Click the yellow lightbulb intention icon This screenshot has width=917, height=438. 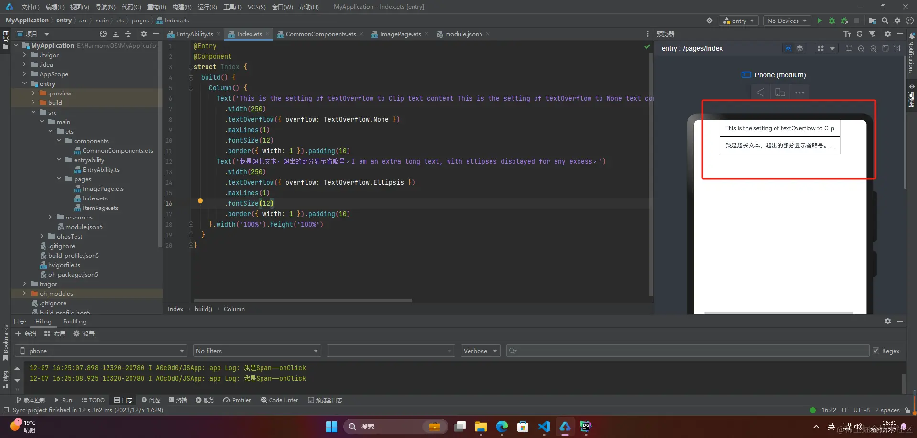pos(200,202)
